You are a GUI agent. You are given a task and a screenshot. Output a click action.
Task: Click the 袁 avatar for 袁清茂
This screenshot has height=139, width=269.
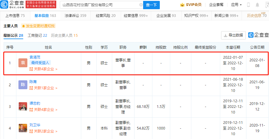(23, 63)
